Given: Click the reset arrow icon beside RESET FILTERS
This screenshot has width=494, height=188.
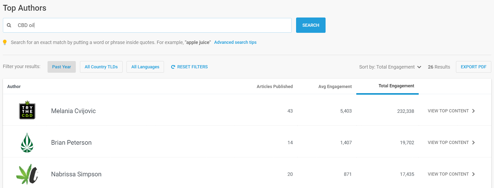Looking at the screenshot, I should (x=173, y=67).
